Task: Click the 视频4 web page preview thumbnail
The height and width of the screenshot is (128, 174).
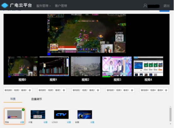Action: 148,66
